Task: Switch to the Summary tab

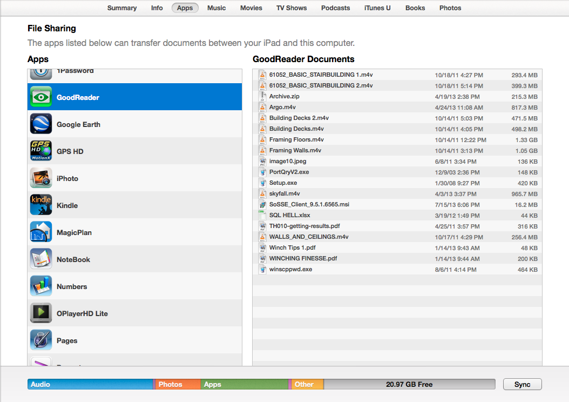Action: [122, 8]
